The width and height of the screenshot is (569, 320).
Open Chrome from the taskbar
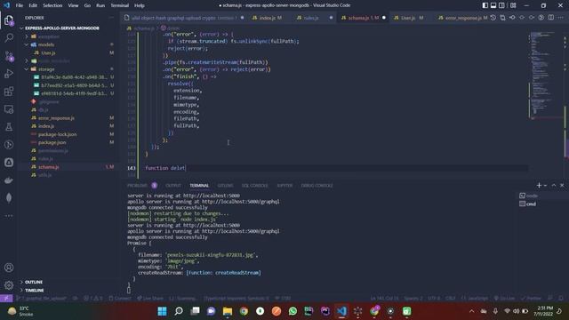tap(244, 311)
